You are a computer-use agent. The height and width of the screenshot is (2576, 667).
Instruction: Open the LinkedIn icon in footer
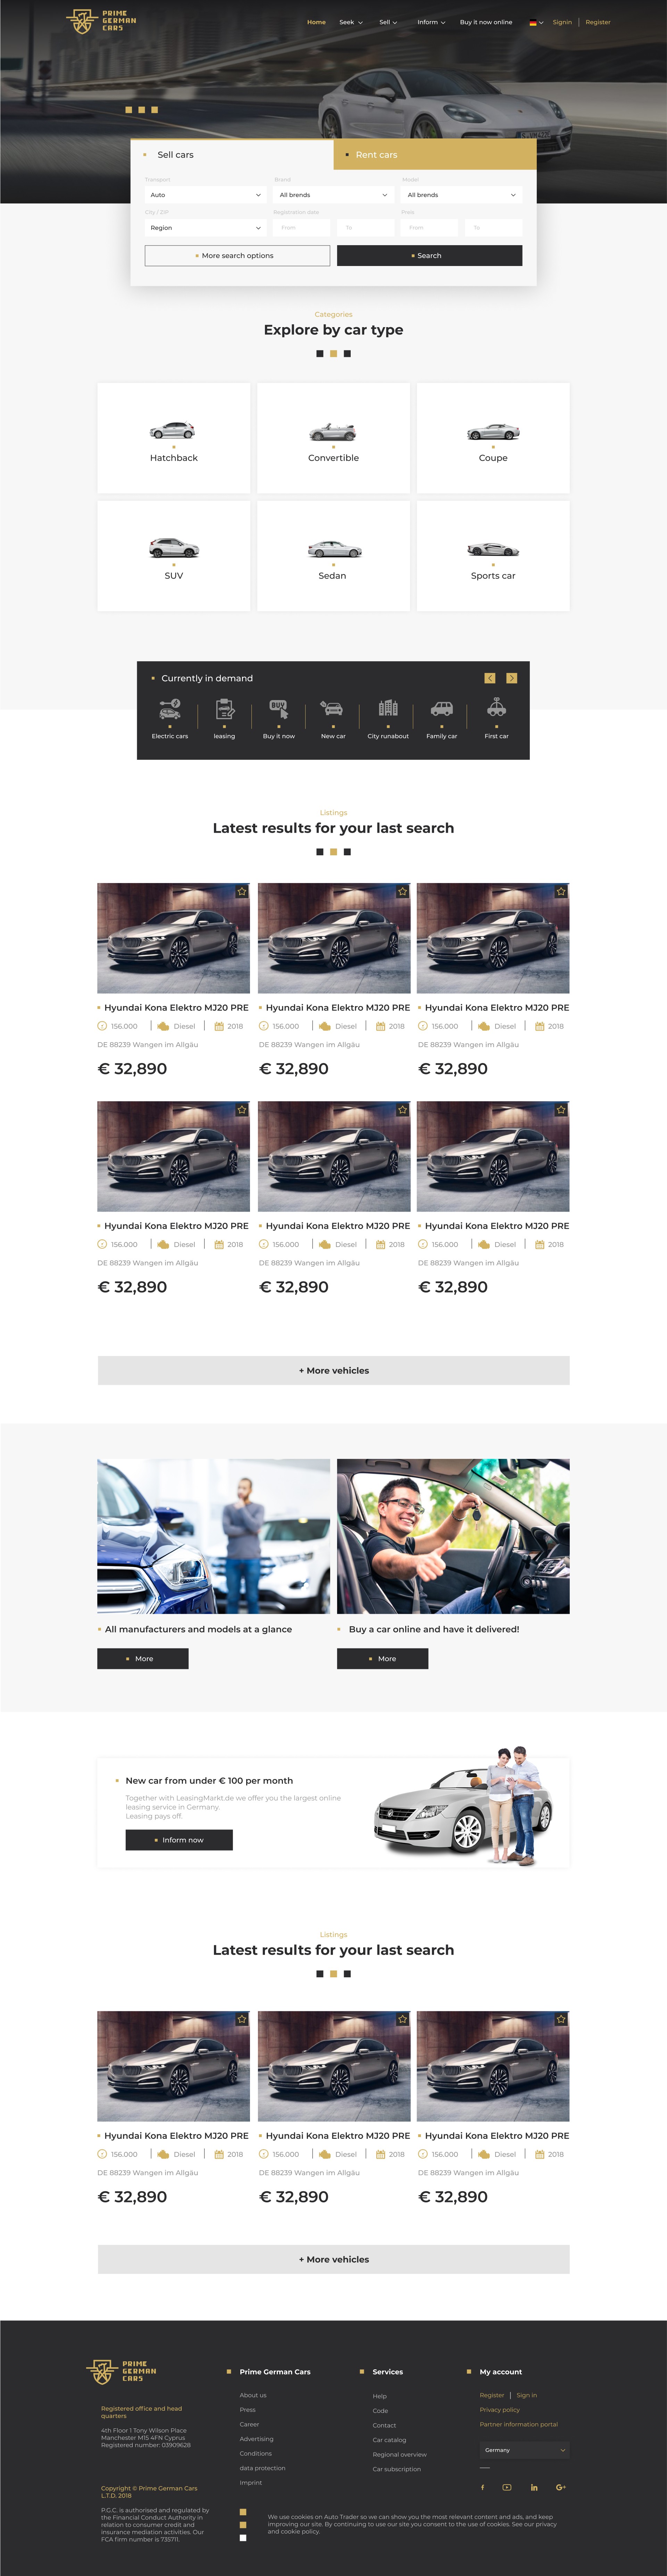(534, 2487)
